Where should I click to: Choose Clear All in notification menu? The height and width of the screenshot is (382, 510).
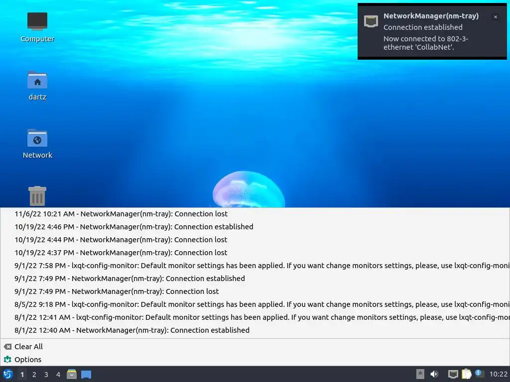255,347
